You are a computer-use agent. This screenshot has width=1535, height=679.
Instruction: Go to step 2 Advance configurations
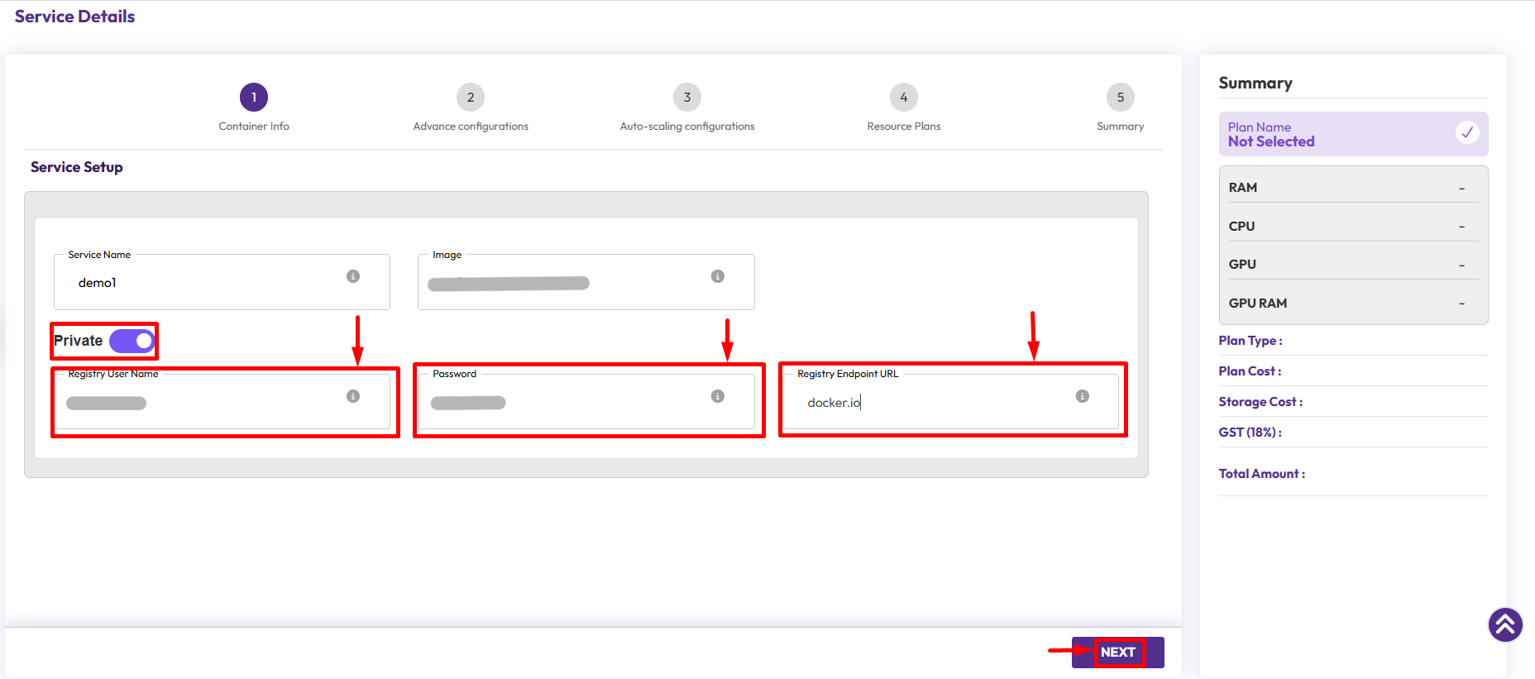471,98
